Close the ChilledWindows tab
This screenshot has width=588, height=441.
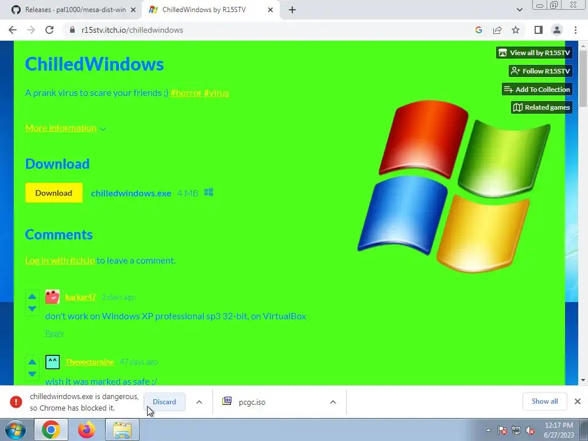coord(270,10)
